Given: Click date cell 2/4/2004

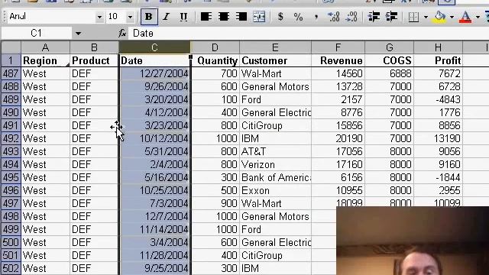Looking at the screenshot, I should tap(154, 165).
